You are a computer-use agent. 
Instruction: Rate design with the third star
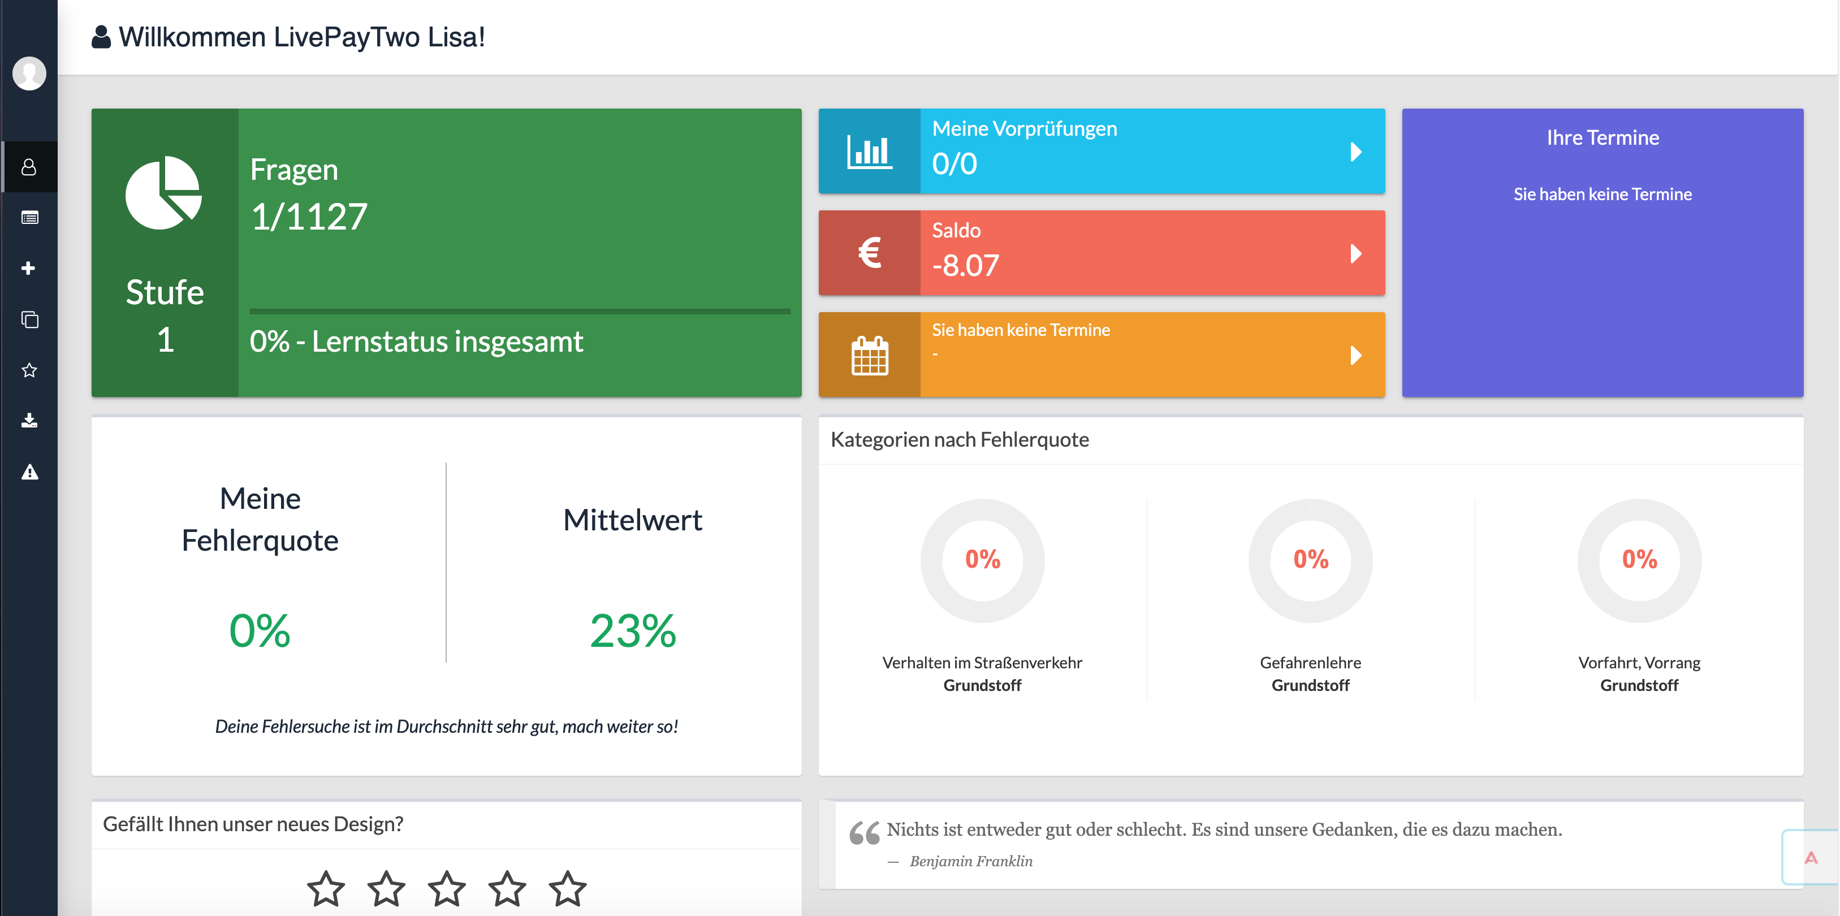(x=446, y=888)
